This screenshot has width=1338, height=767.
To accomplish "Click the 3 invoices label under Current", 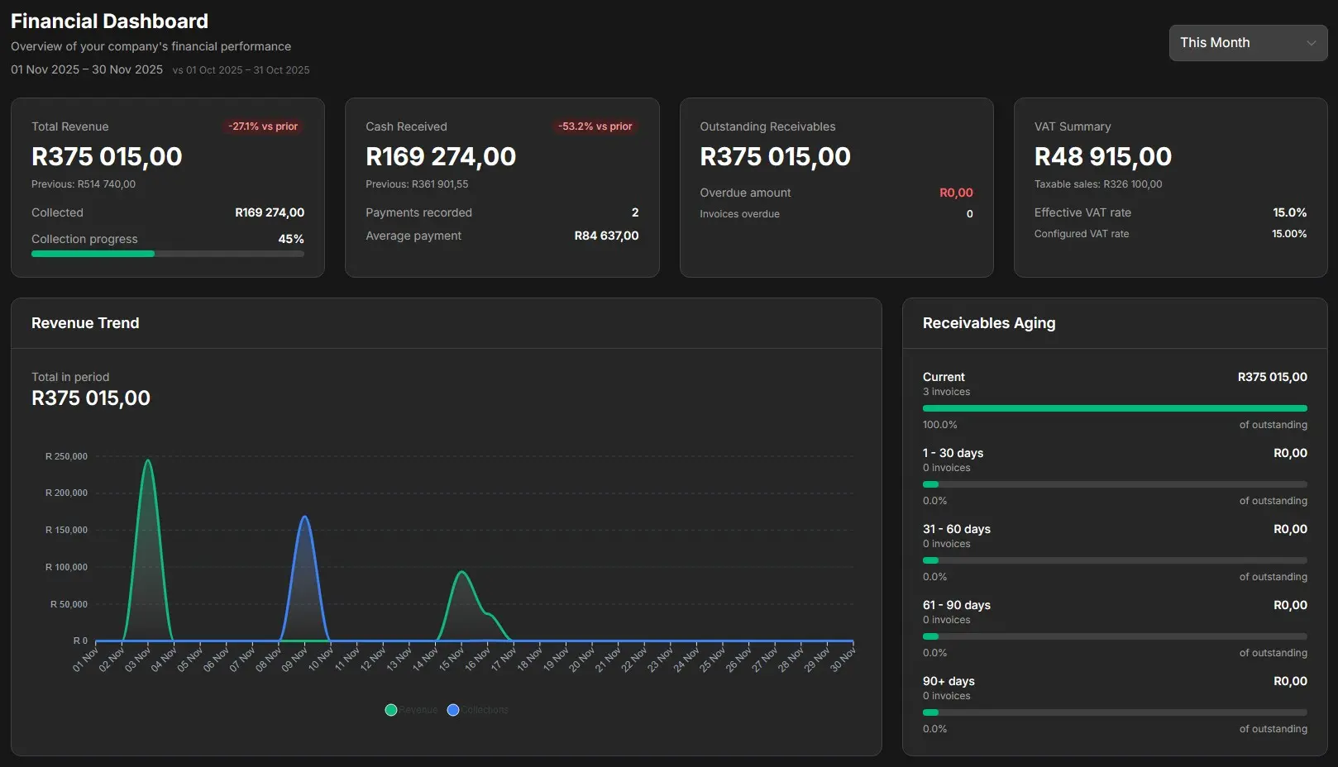I will click(946, 392).
